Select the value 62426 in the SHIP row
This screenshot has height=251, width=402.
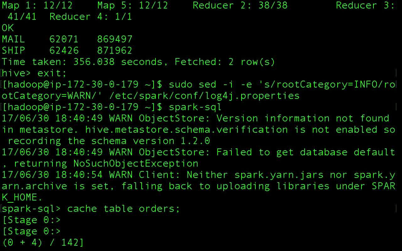[x=64, y=51]
